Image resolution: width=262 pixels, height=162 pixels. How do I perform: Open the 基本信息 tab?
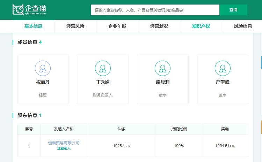pyautogui.click(x=34, y=26)
